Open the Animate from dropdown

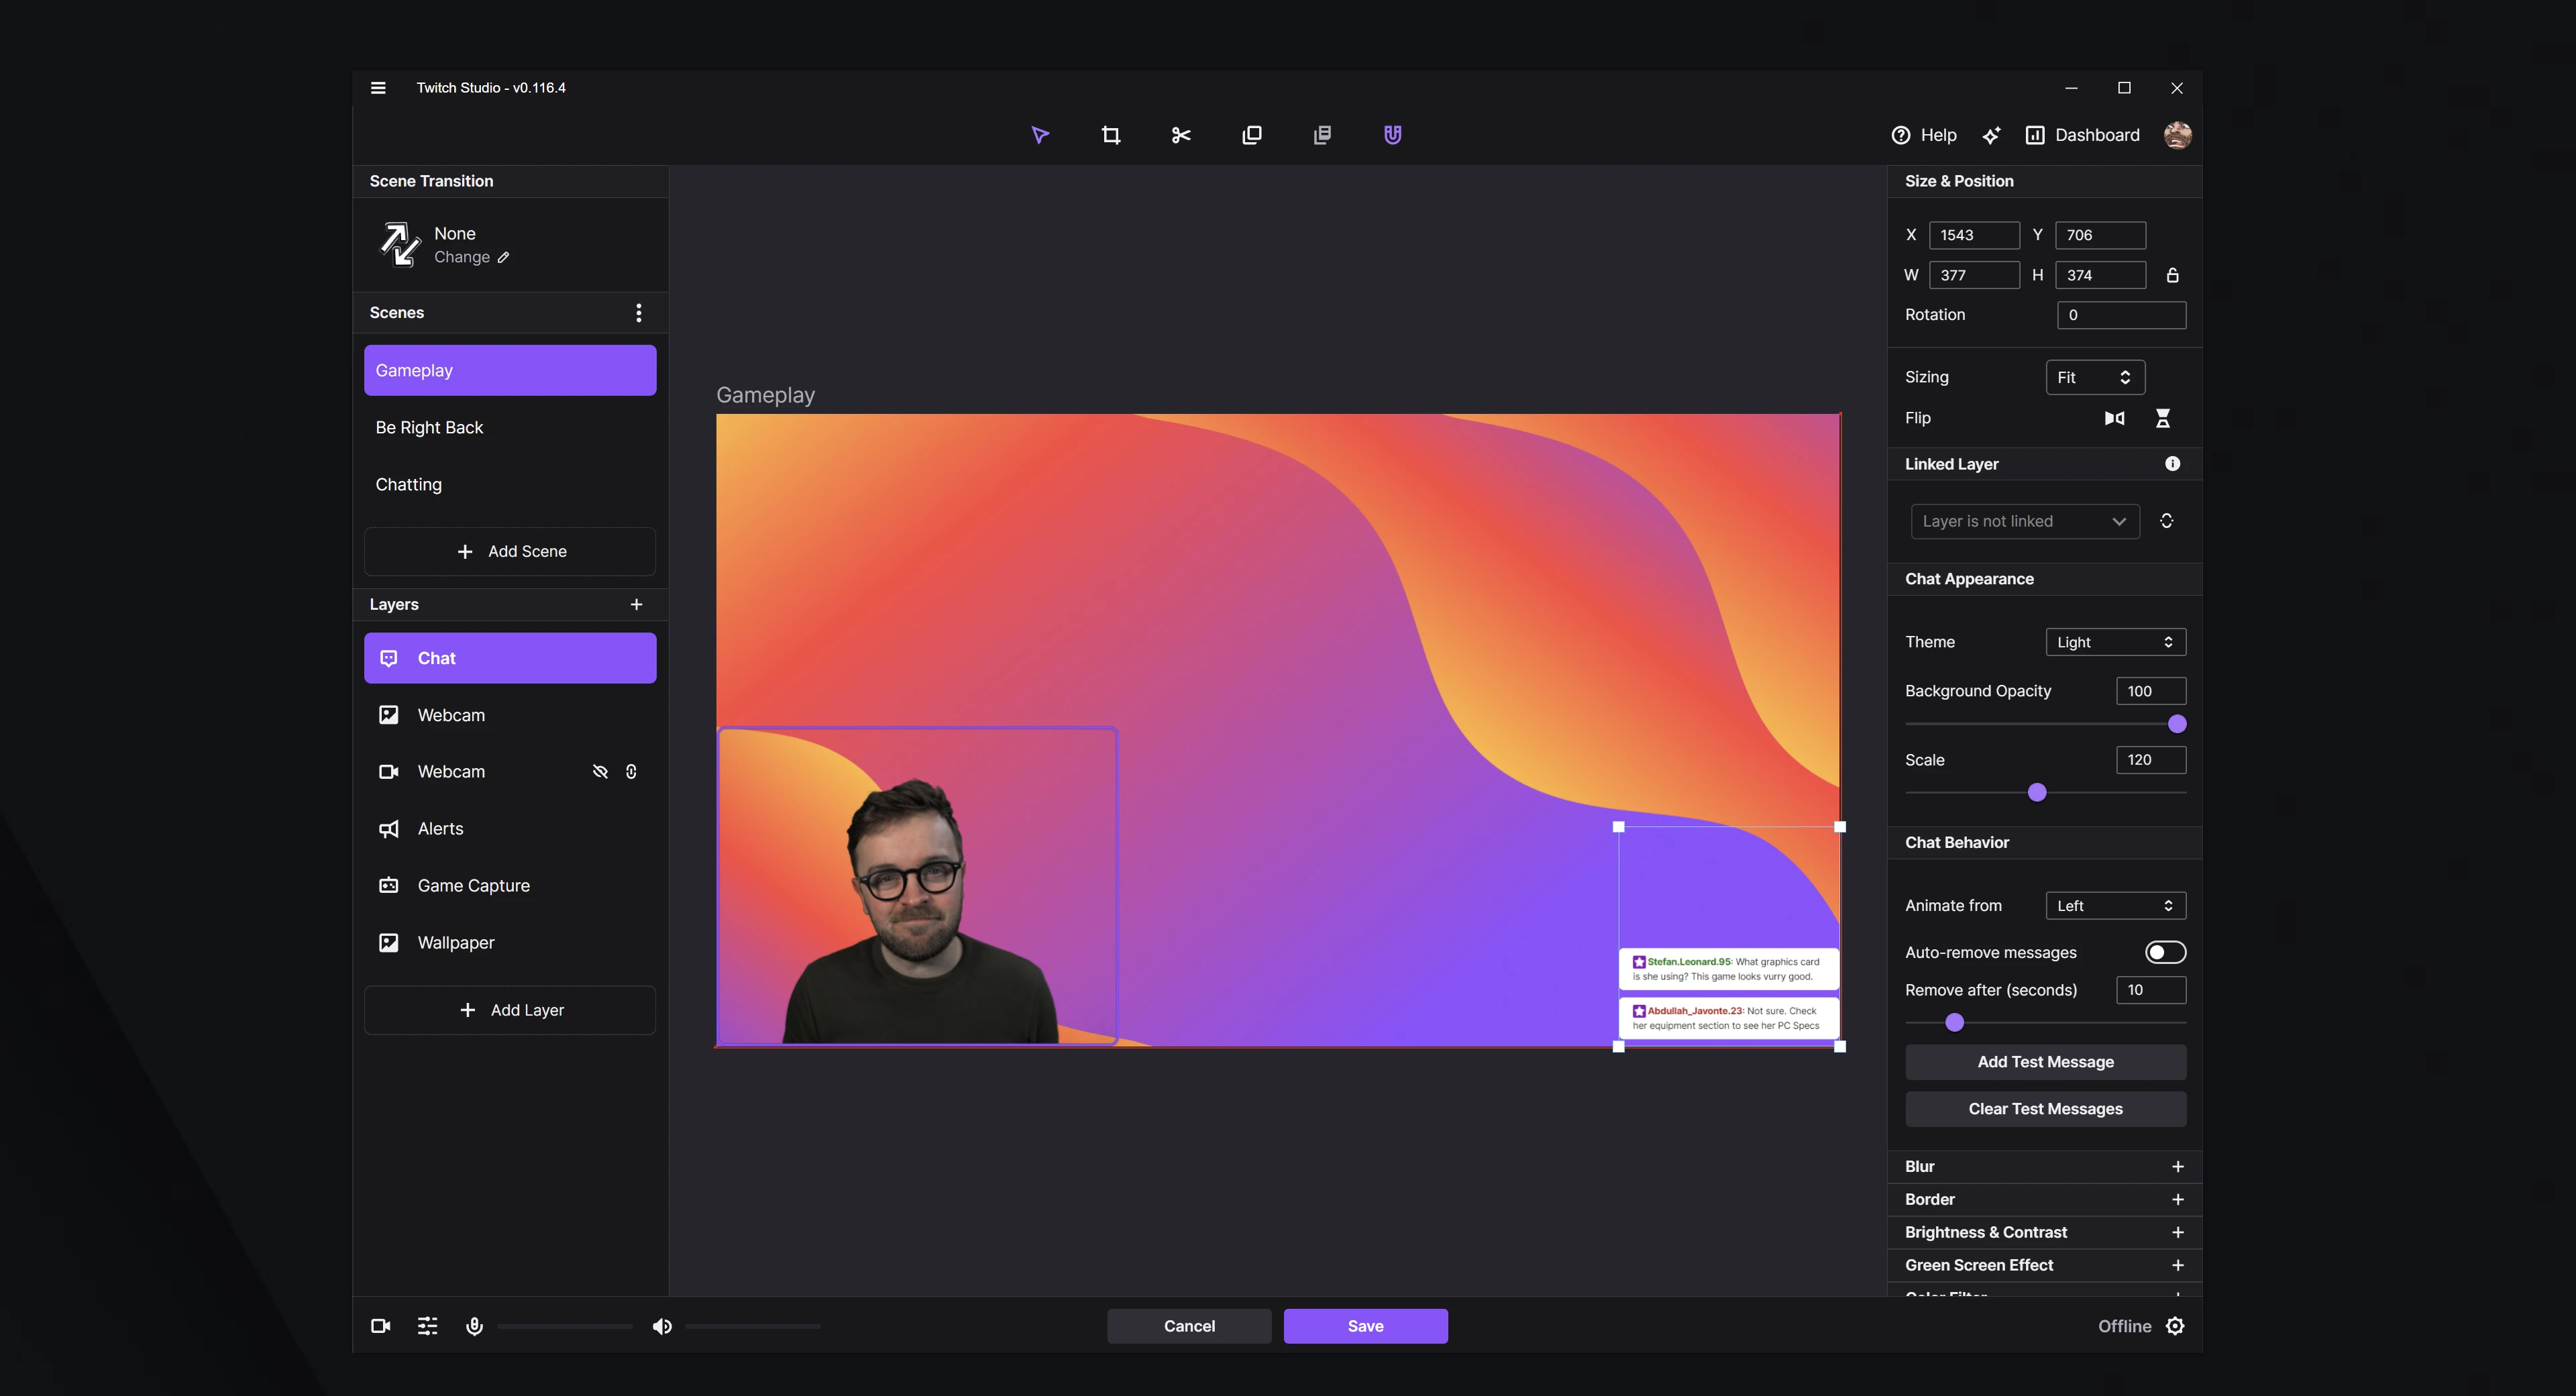click(x=2115, y=906)
